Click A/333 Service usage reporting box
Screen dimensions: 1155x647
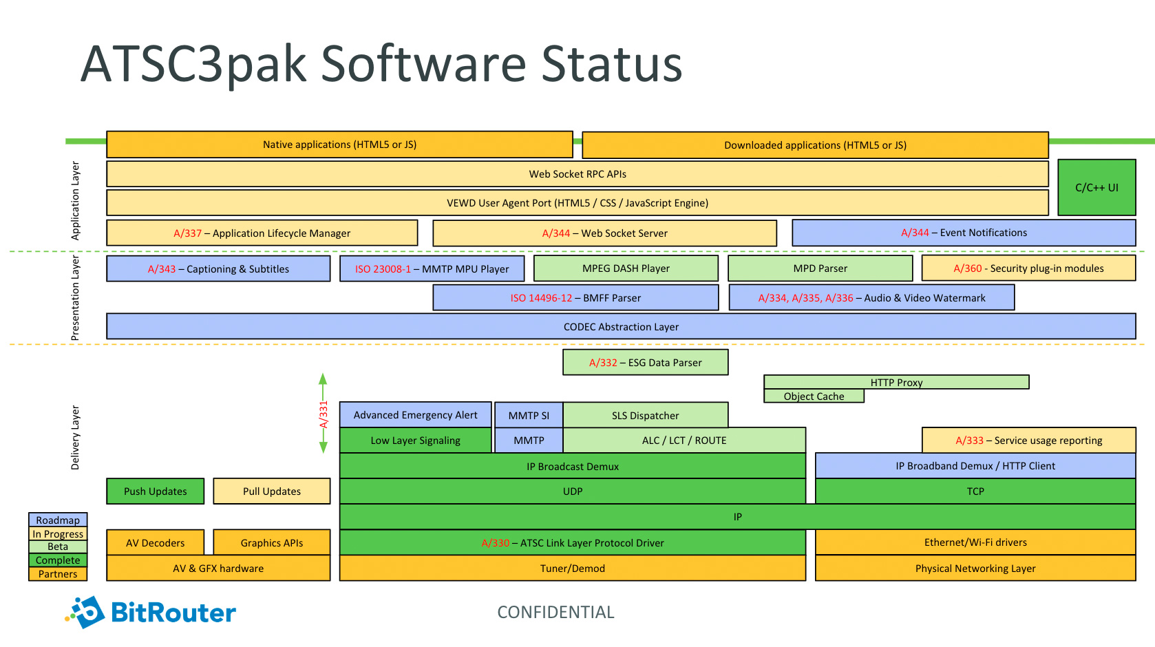point(1028,440)
